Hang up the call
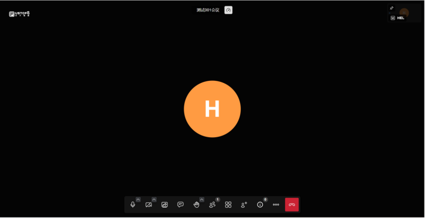425x218 pixels. tap(292, 205)
